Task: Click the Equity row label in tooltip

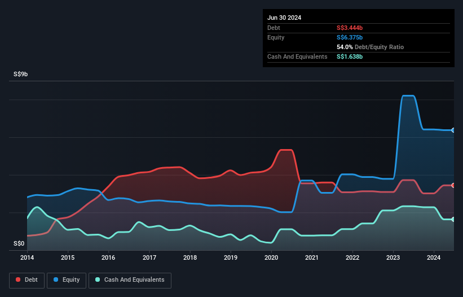Action: tap(276, 37)
